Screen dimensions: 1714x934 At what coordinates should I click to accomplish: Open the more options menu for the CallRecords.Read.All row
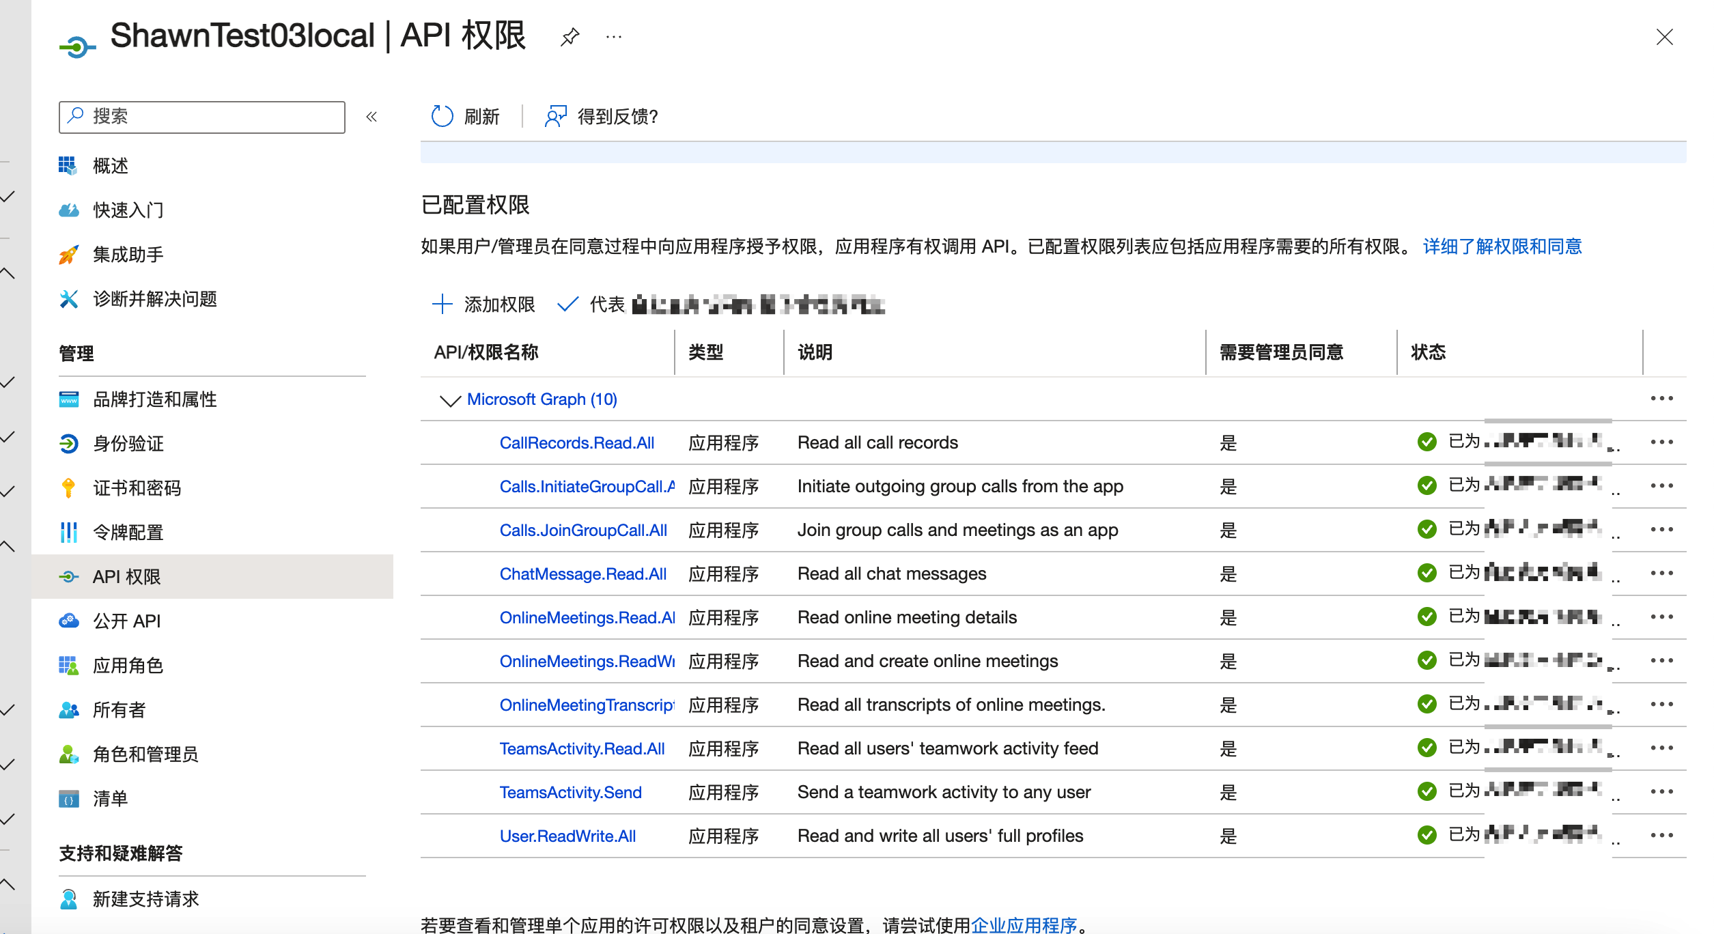[x=1661, y=442]
